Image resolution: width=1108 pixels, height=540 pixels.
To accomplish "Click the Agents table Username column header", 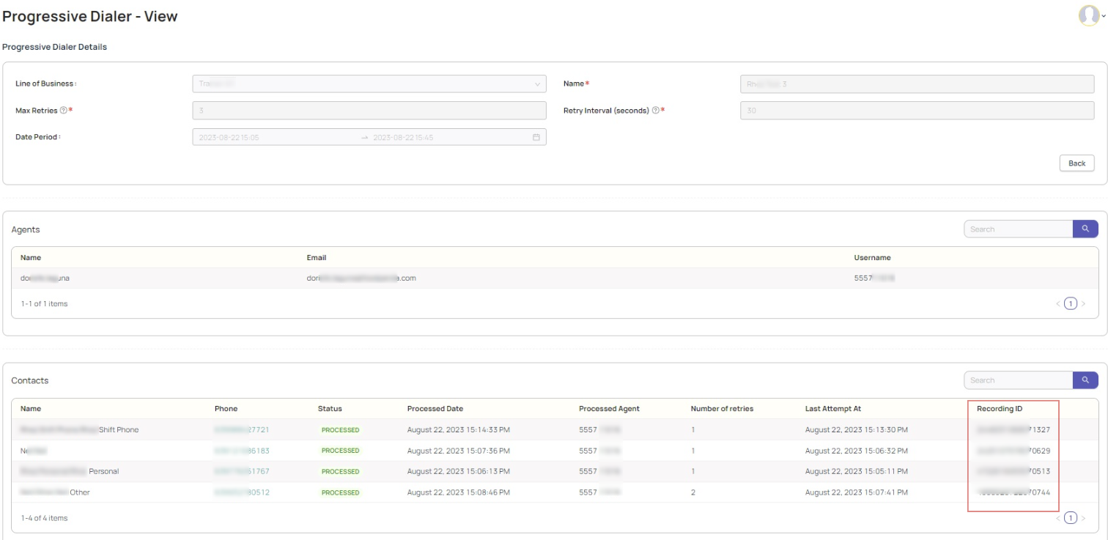I will 872,258.
